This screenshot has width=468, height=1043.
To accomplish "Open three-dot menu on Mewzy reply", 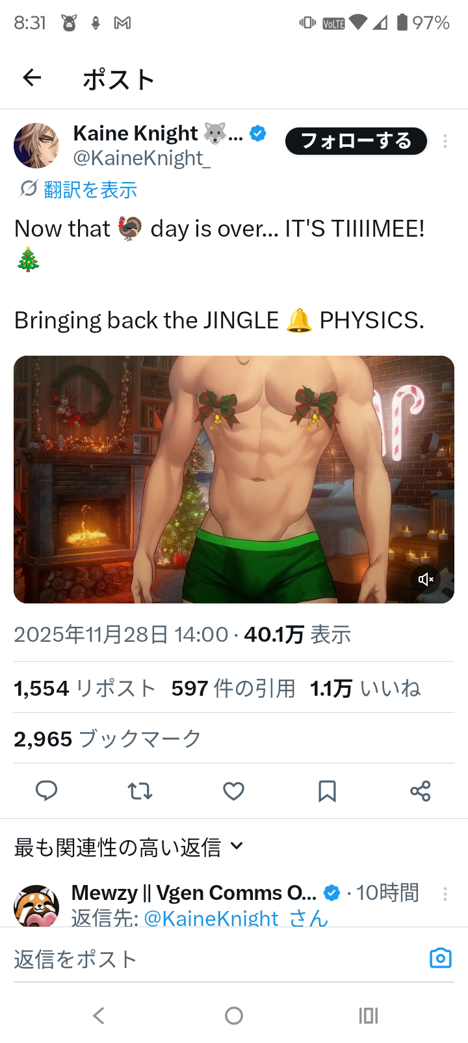I will pos(445,894).
